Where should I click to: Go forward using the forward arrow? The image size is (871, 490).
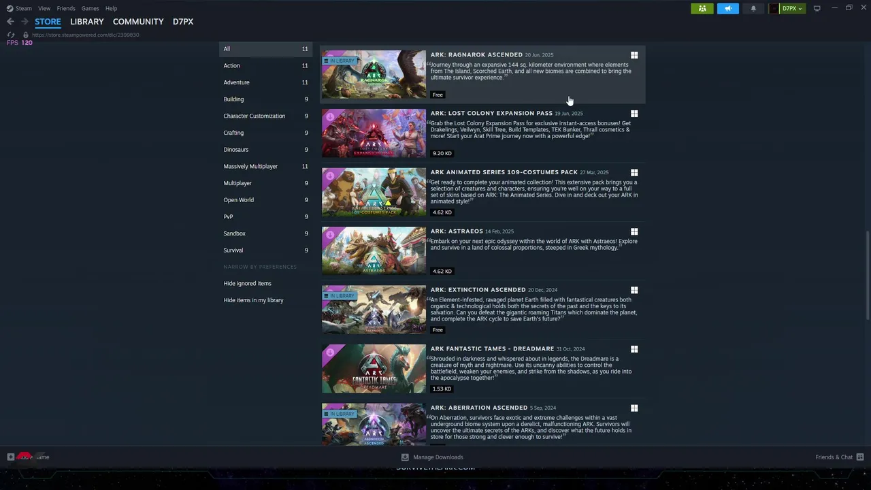24,22
